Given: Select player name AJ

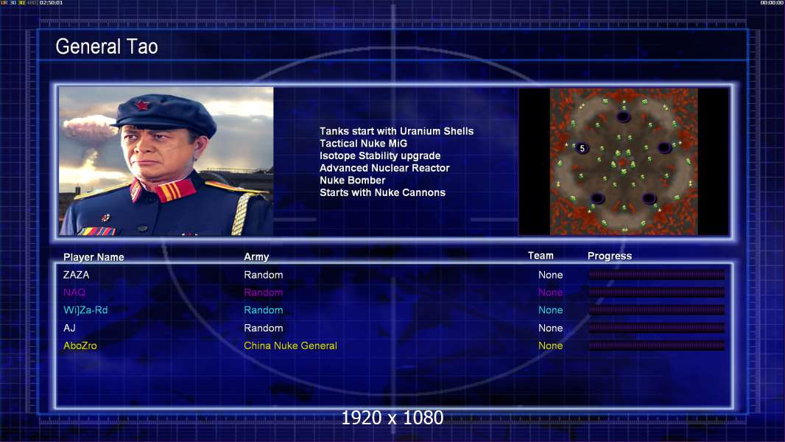Looking at the screenshot, I should (69, 329).
